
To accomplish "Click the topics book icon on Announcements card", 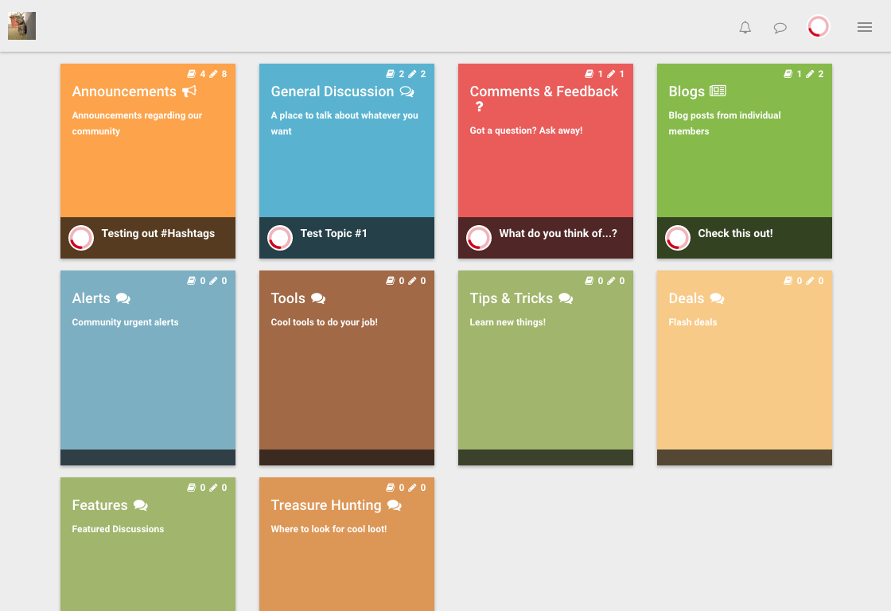I will pyautogui.click(x=192, y=74).
